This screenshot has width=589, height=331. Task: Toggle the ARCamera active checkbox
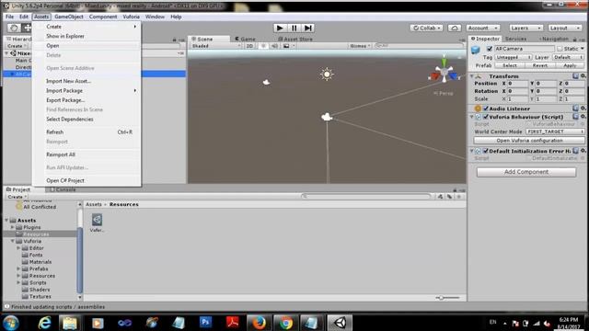490,49
